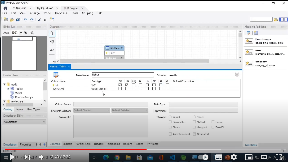Expand the Notice table dropdown arrow in diagram
The height and width of the screenshot is (162, 288).
coord(122,48)
